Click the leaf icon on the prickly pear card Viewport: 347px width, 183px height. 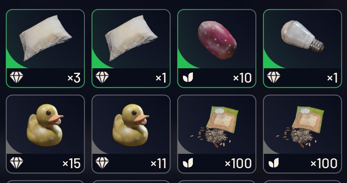[x=188, y=77]
